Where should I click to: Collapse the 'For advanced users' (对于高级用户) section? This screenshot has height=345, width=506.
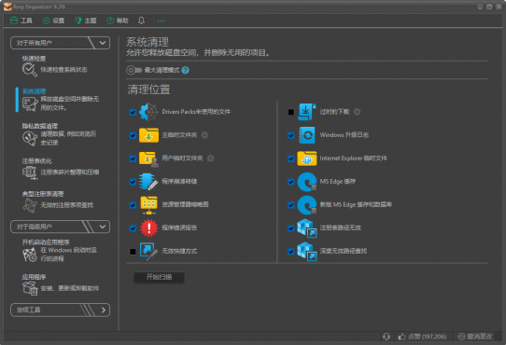pos(61,227)
